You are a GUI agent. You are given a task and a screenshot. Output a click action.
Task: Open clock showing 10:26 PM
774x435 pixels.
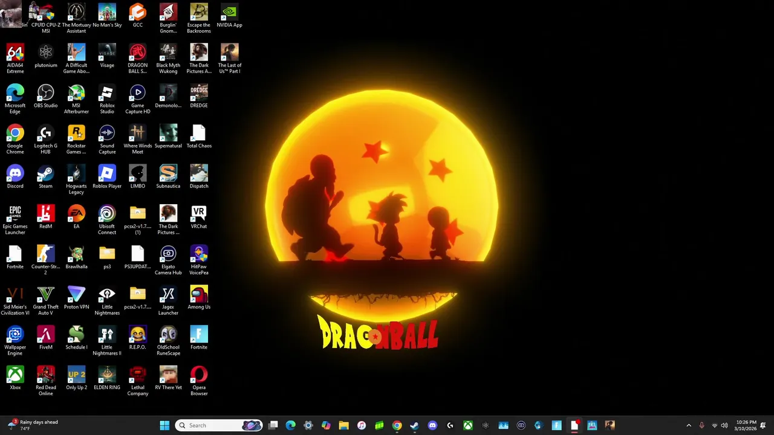(746, 425)
